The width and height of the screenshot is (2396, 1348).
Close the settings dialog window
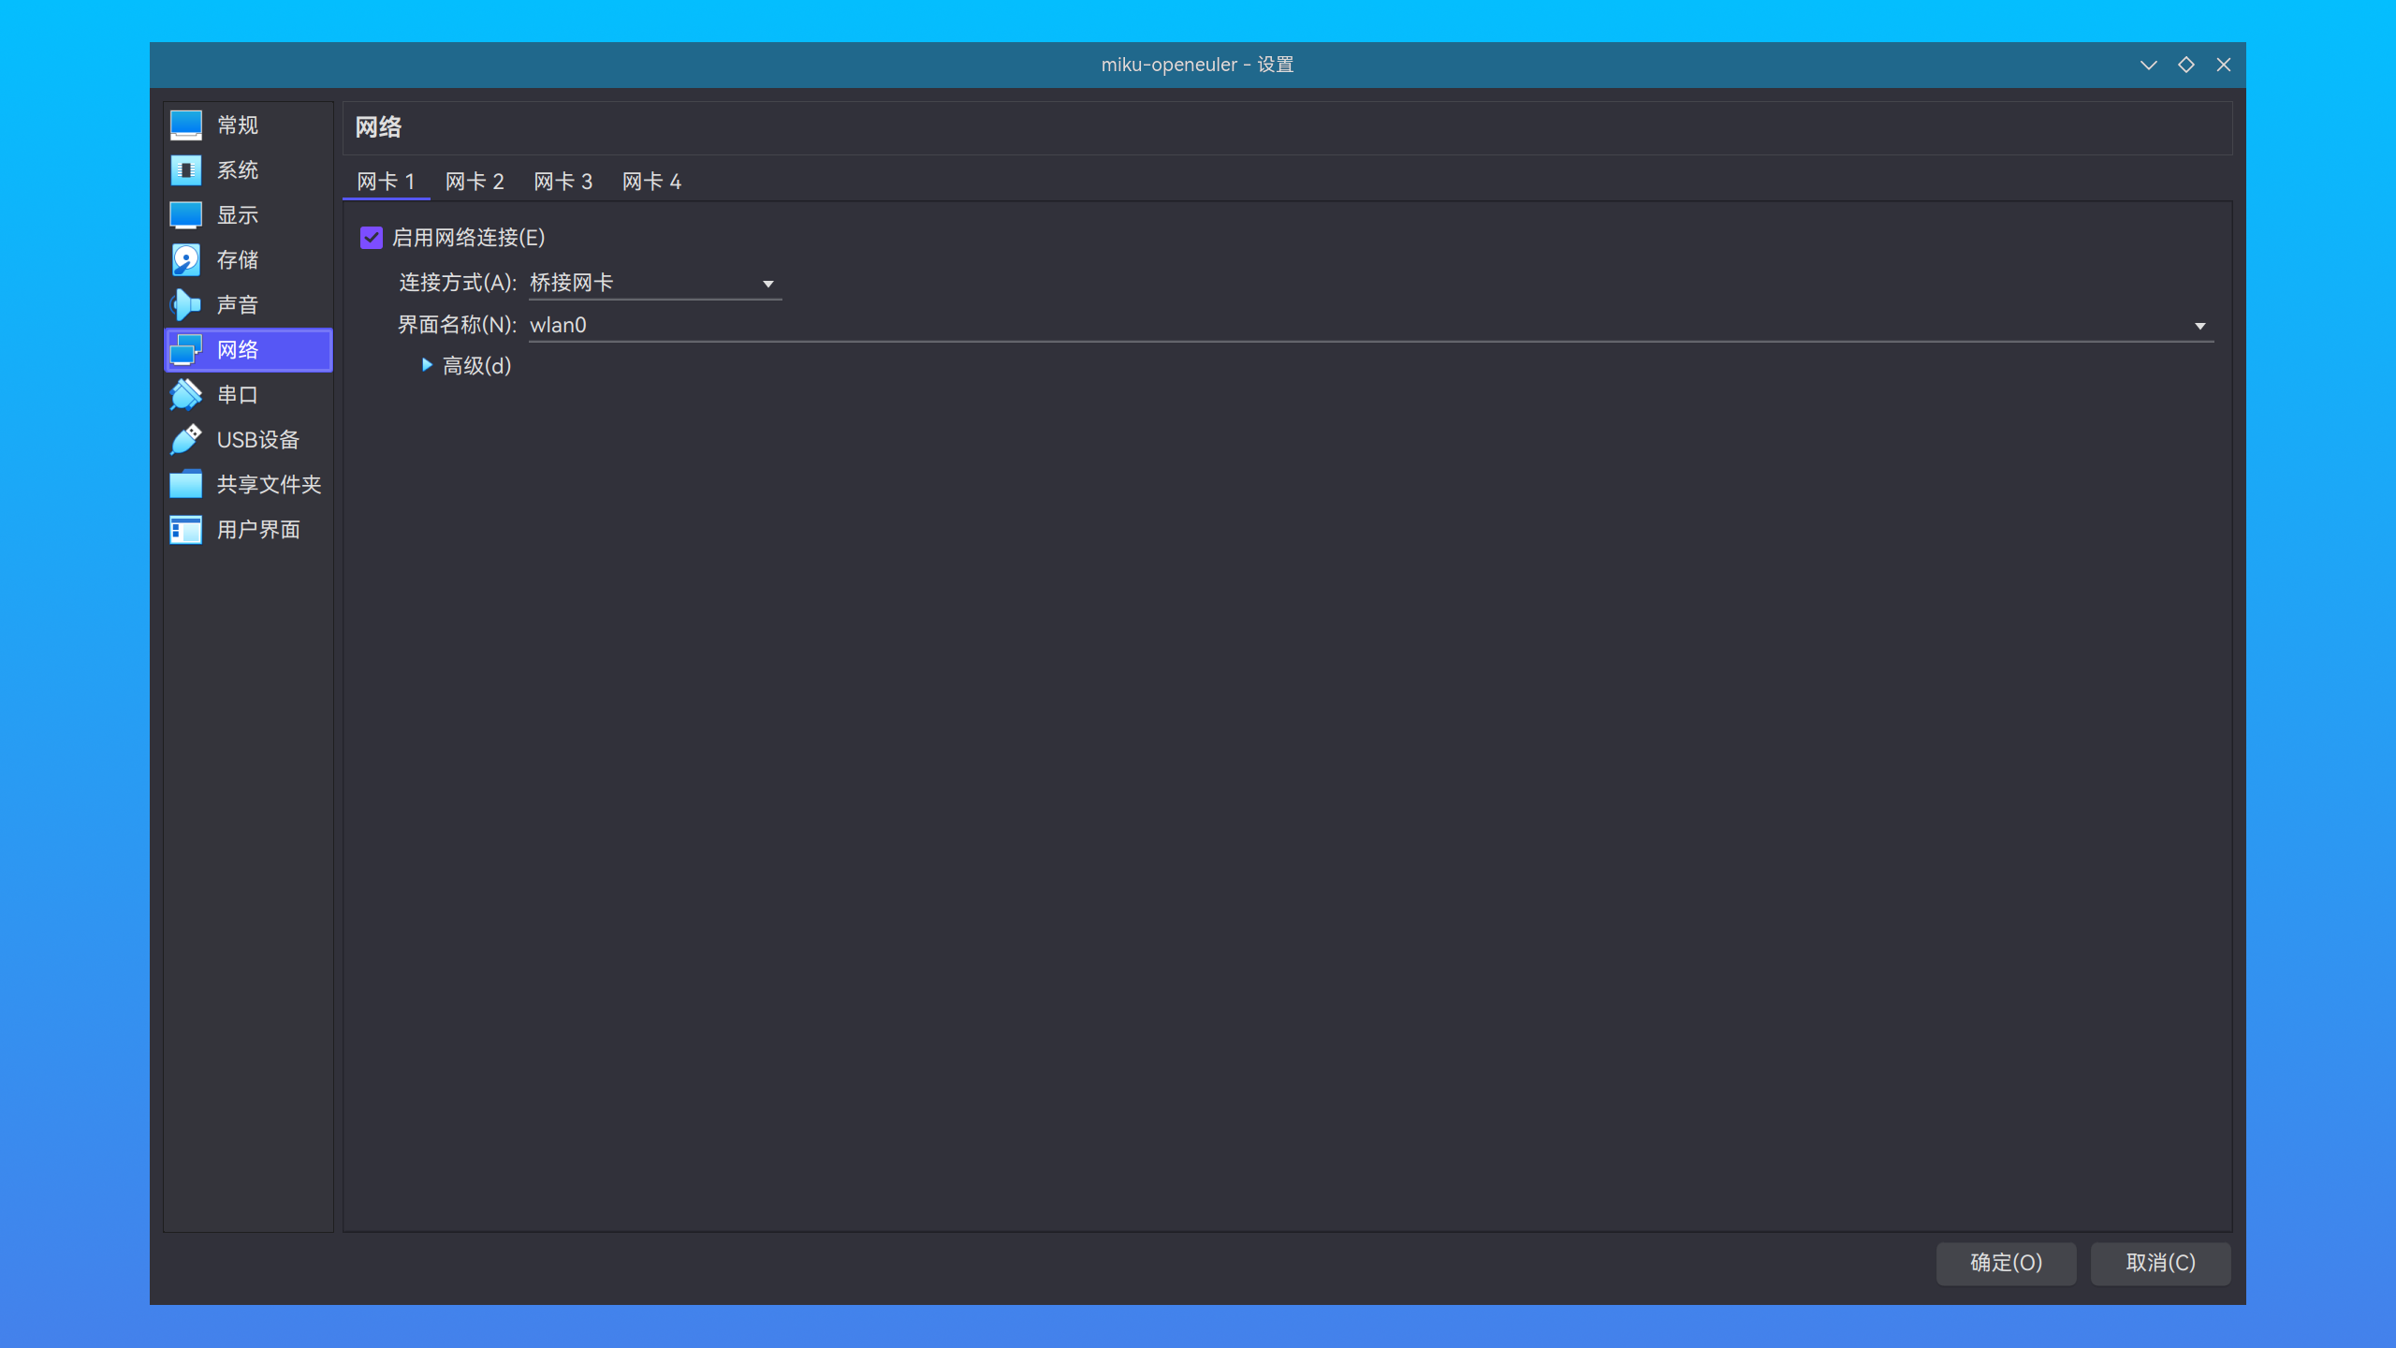(2224, 65)
